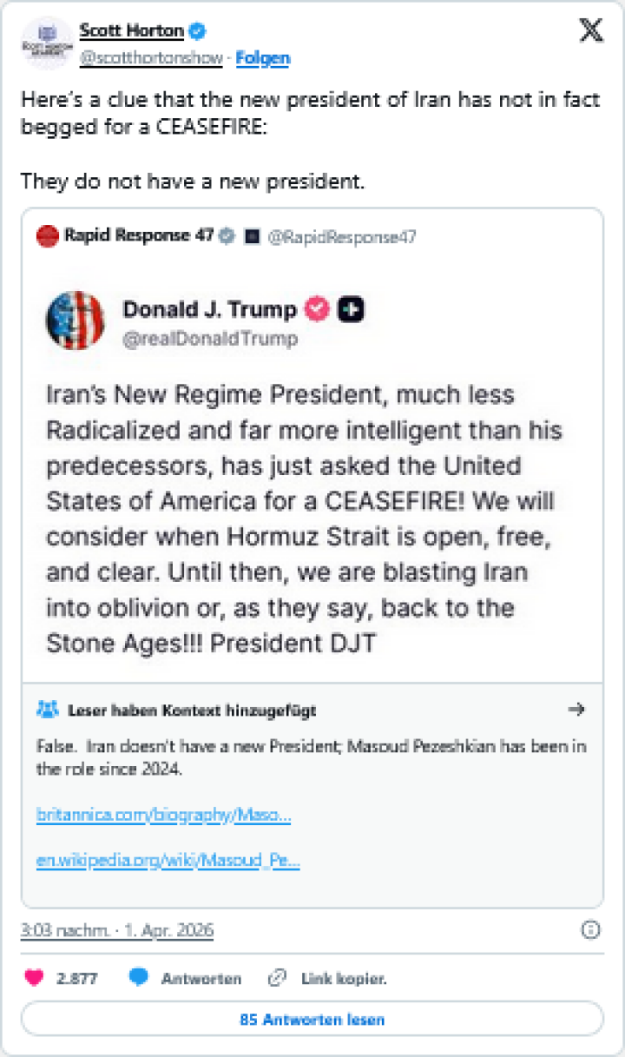Select the Rapid Response 47 profile icon
The height and width of the screenshot is (1057, 625).
(46, 235)
